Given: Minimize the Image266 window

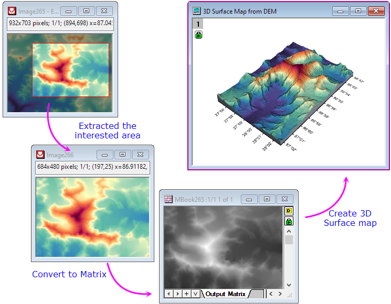Looking at the screenshot, I should tap(105, 155).
